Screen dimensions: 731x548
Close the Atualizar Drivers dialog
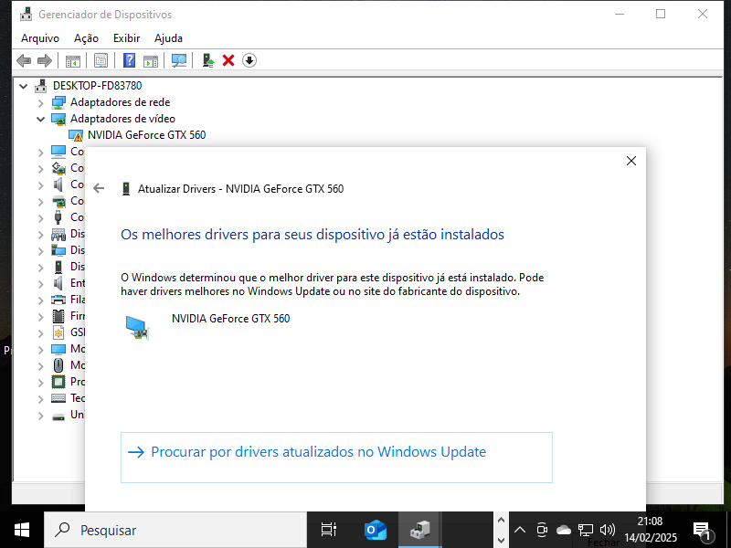pos(631,161)
